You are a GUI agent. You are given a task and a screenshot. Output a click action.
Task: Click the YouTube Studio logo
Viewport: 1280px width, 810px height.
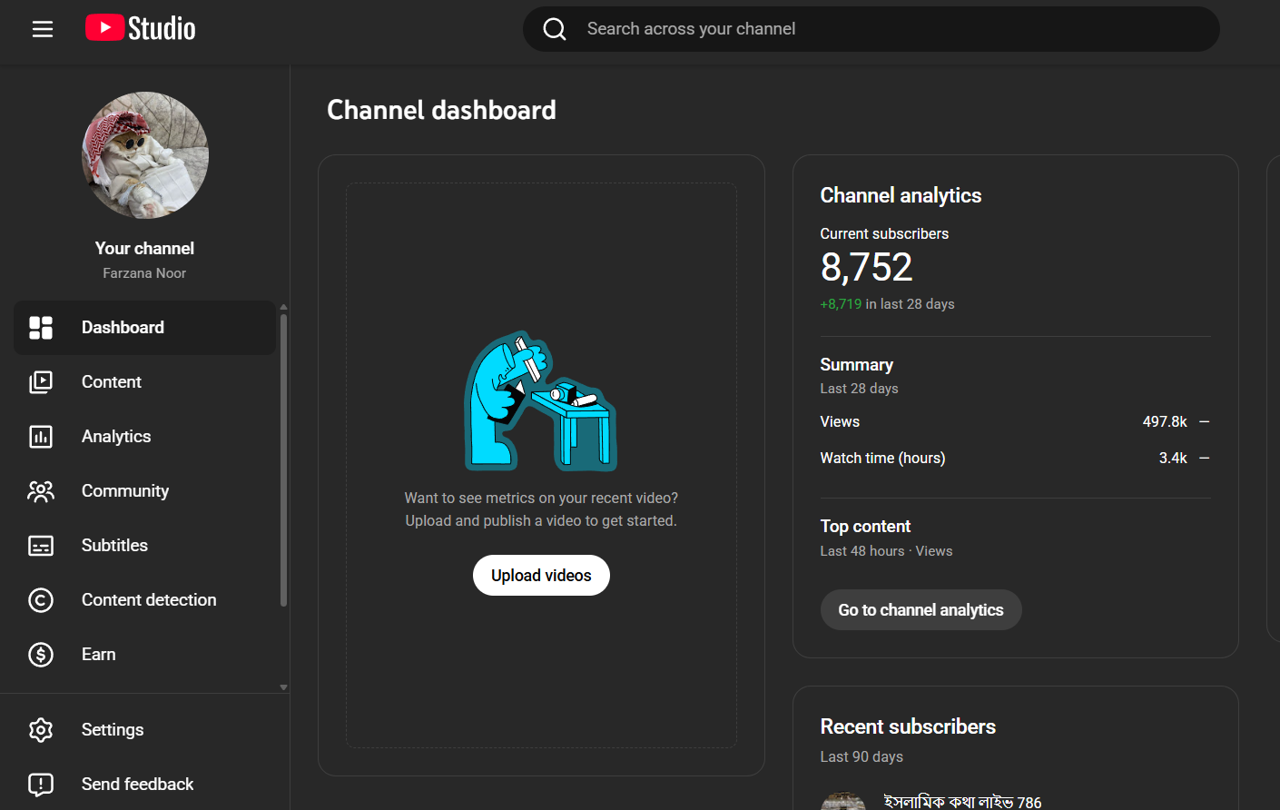click(x=141, y=29)
